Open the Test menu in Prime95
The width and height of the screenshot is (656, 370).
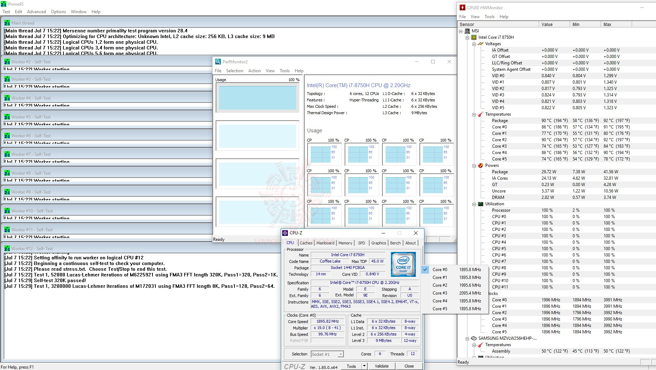tap(6, 12)
